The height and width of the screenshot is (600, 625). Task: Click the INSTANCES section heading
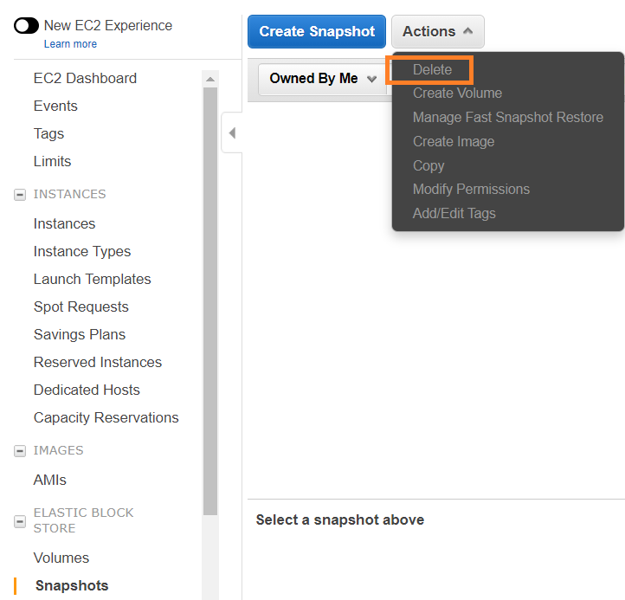click(x=69, y=194)
